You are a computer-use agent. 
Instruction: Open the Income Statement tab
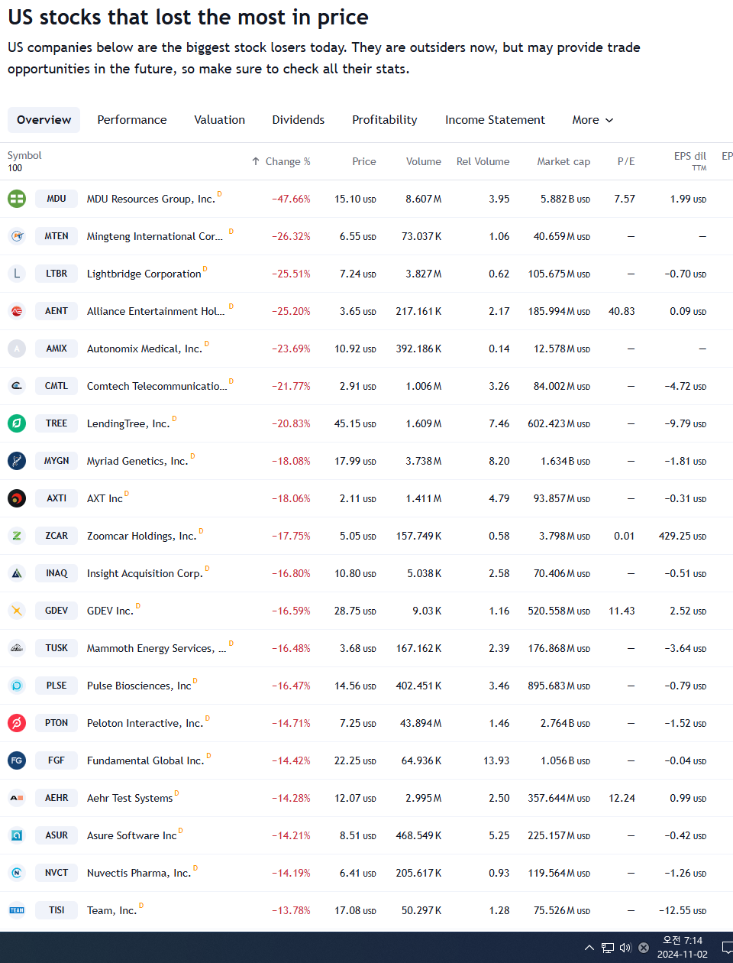(x=495, y=120)
